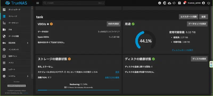Click the VDEVs help question icon

coord(48,24)
